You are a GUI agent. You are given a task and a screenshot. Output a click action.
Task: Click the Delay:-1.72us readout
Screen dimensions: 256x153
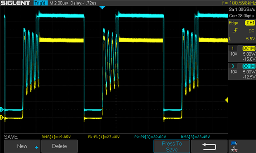click(x=83, y=3)
